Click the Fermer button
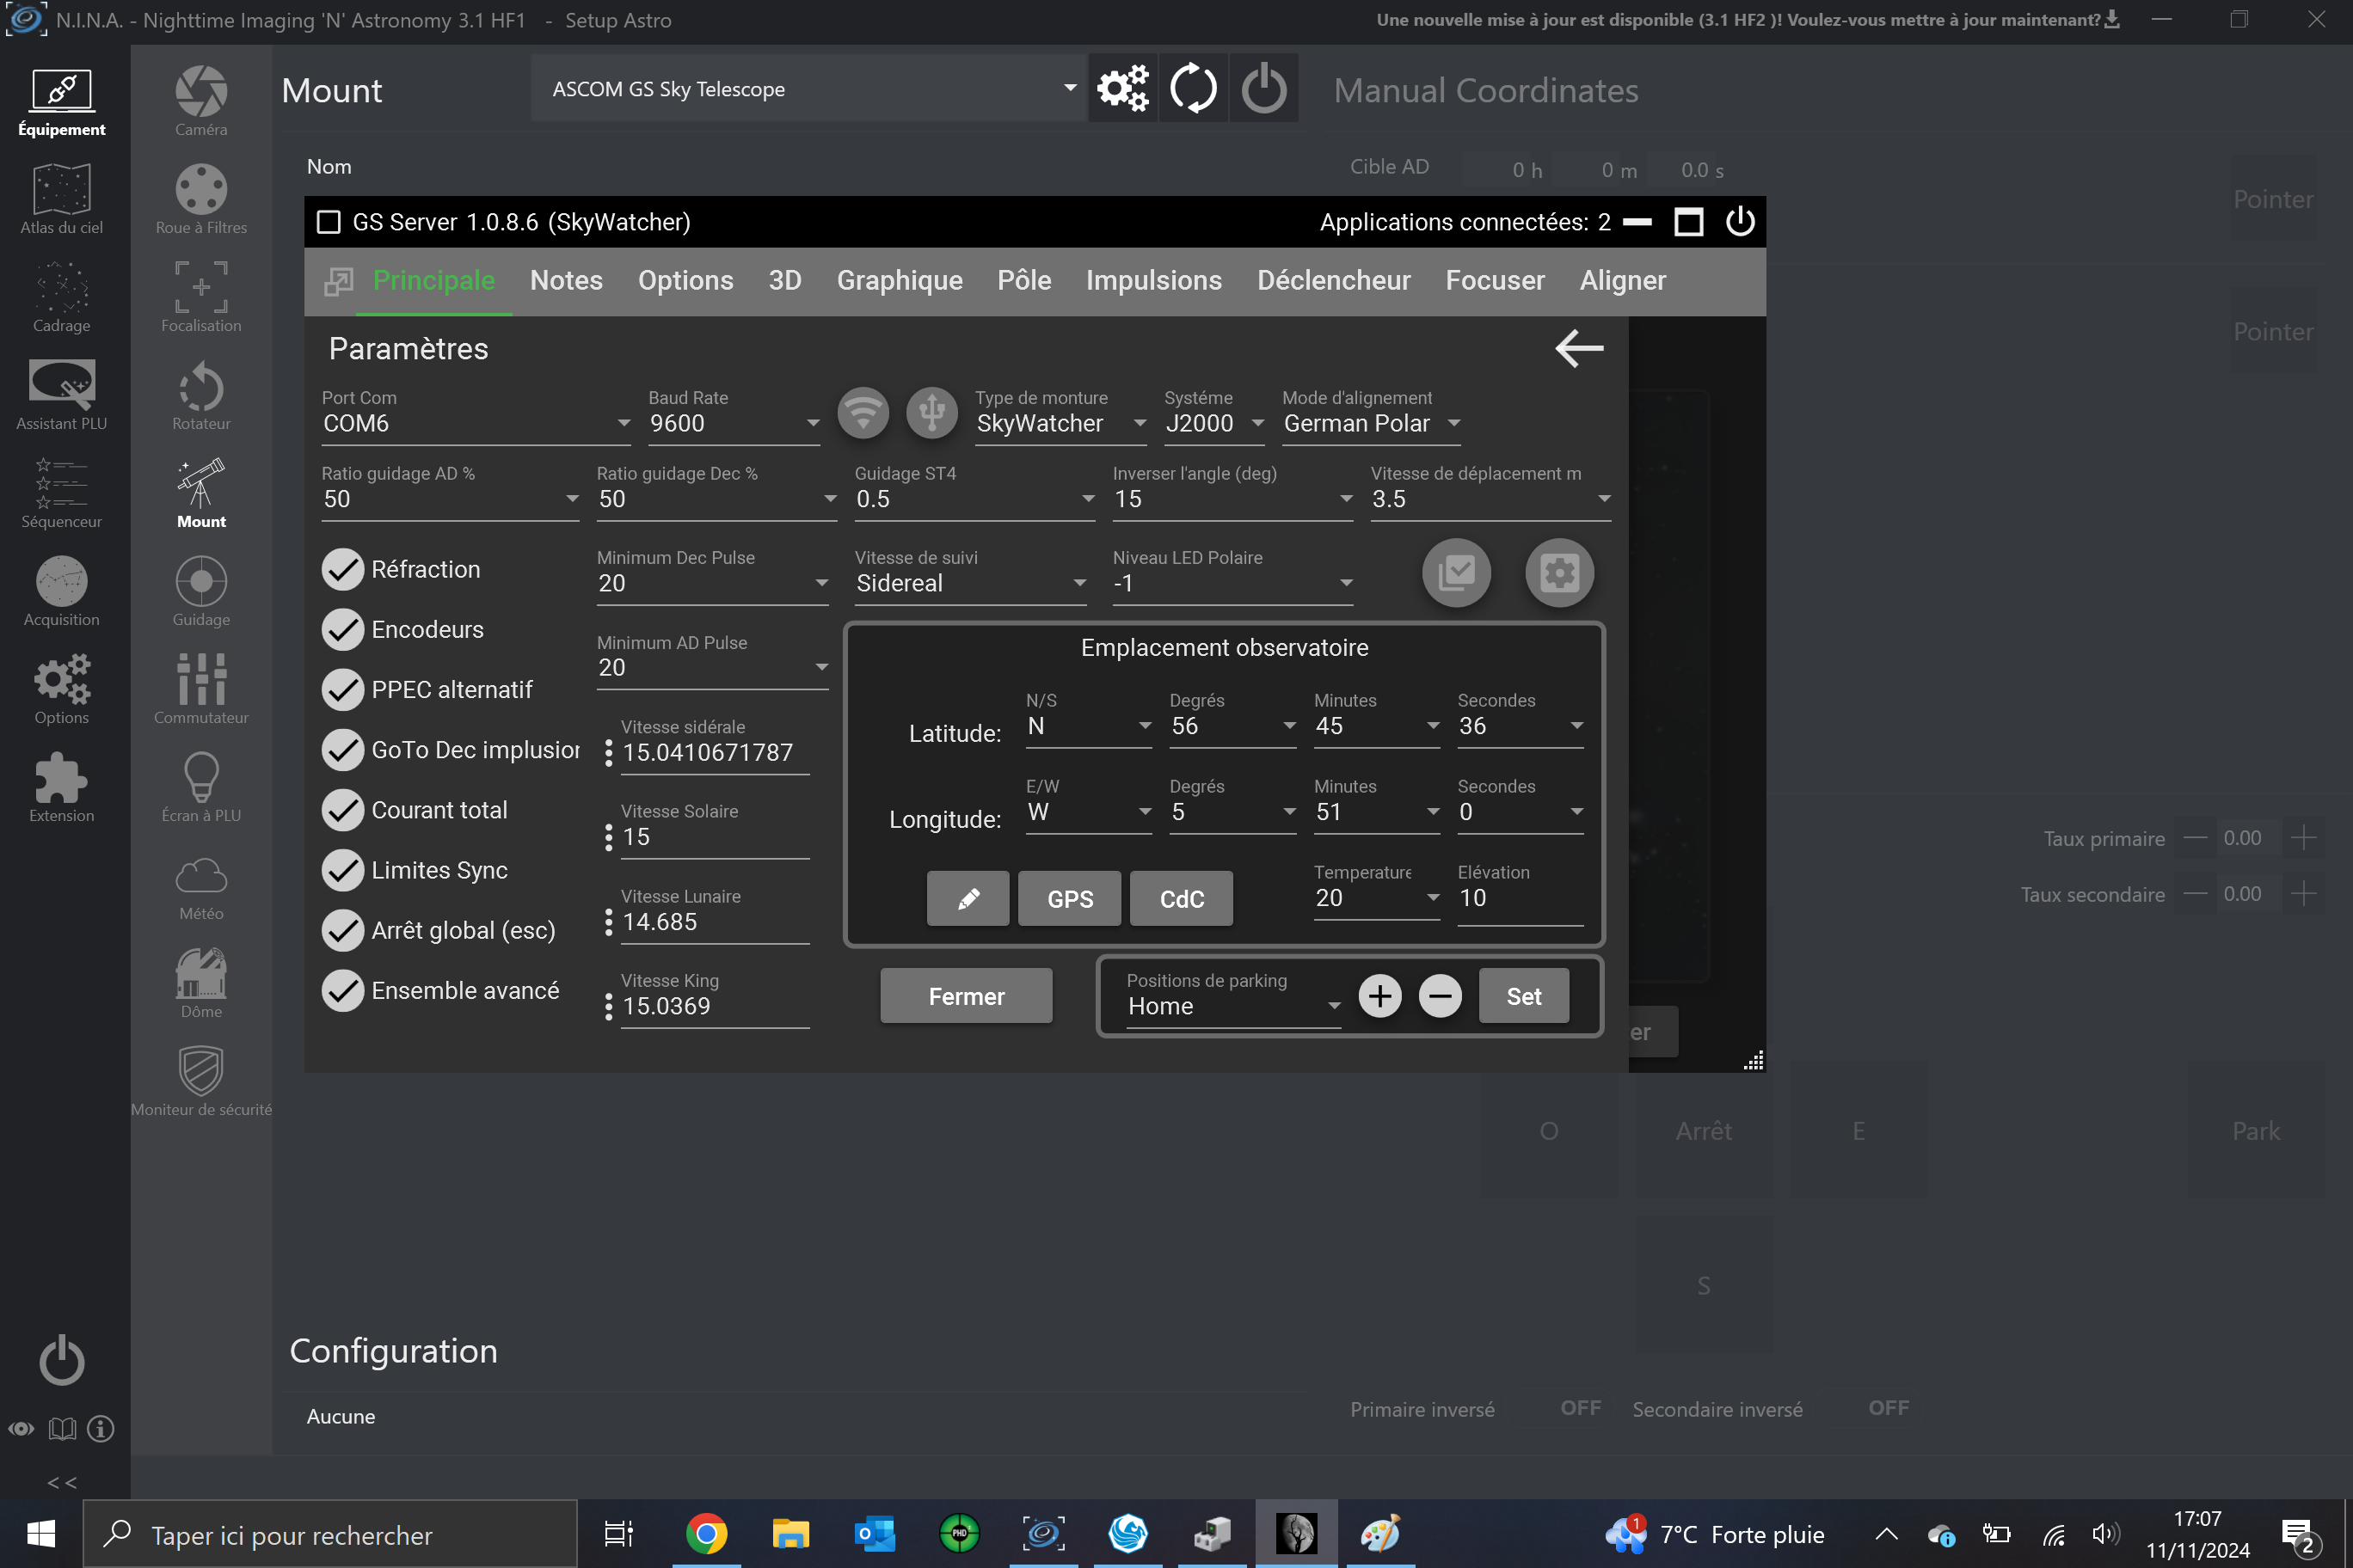The image size is (2353, 1568). pos(966,996)
